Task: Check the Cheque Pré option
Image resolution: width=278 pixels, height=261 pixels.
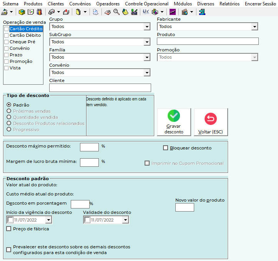Action: point(7,42)
